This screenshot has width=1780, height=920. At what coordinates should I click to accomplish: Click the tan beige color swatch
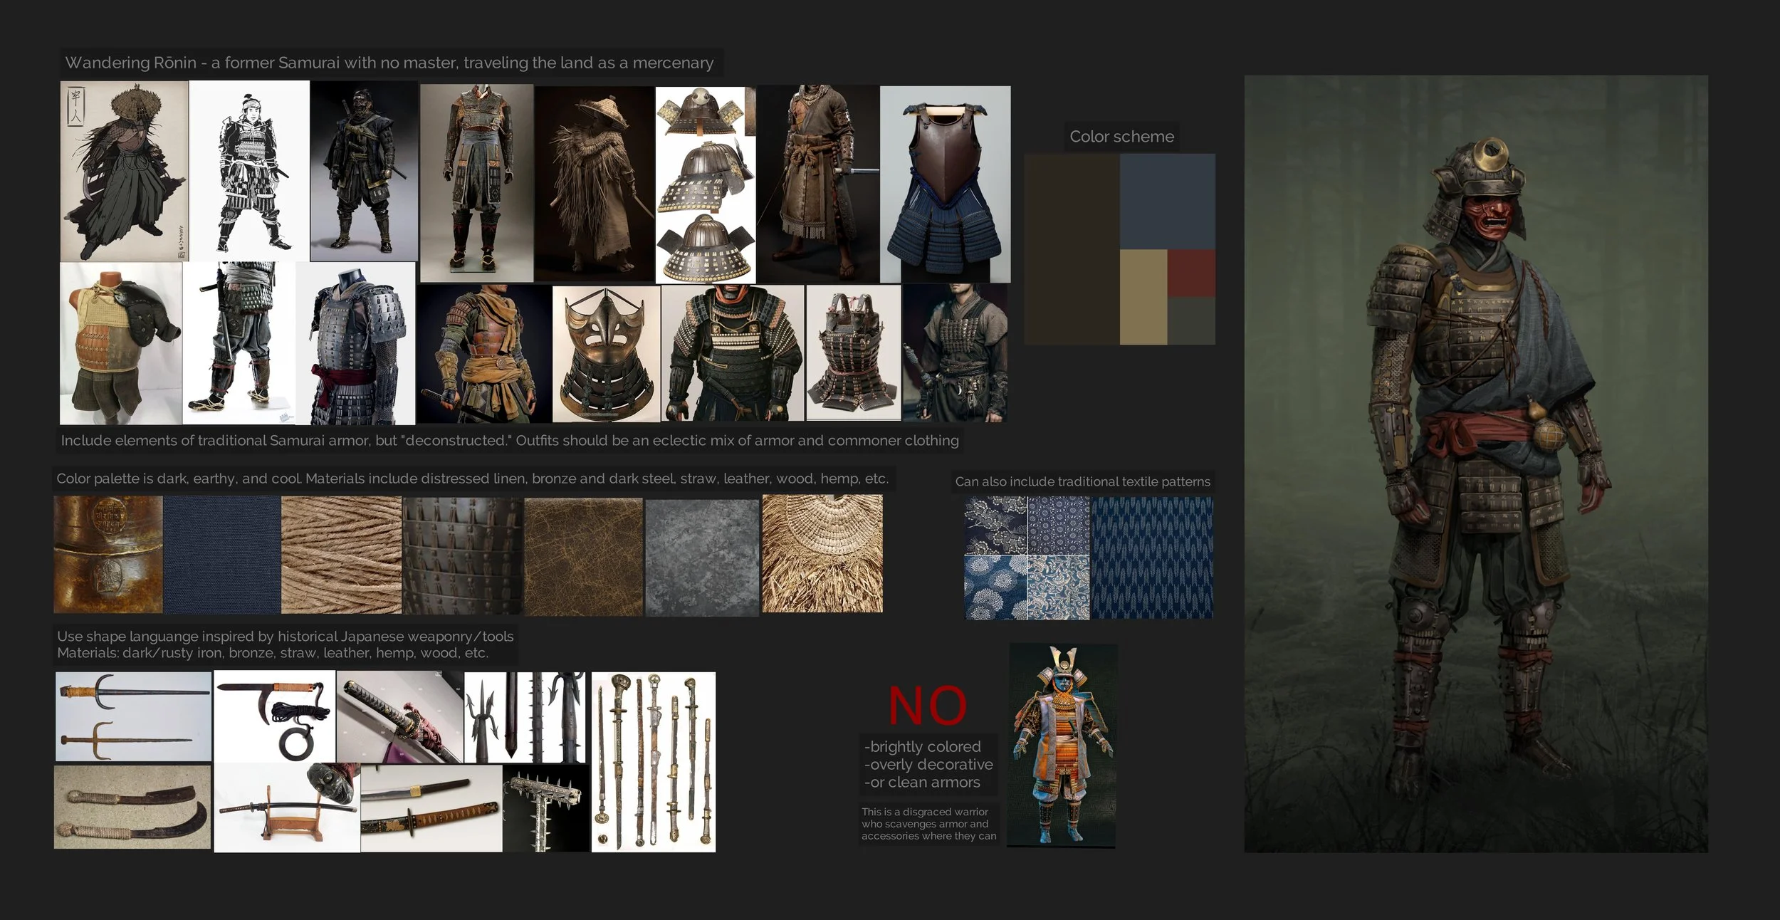click(1143, 297)
